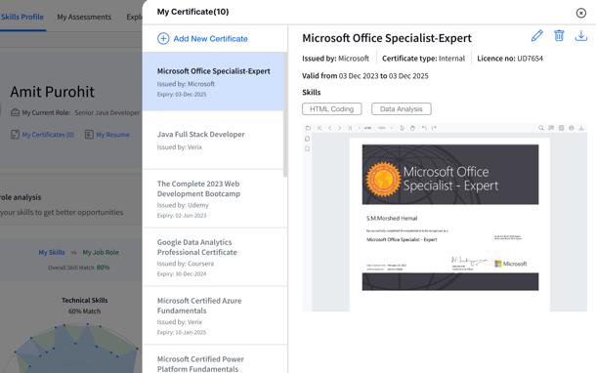The width and height of the screenshot is (596, 373).
Task: Open thumbnails panel in viewer sidebar
Action: click(307, 139)
